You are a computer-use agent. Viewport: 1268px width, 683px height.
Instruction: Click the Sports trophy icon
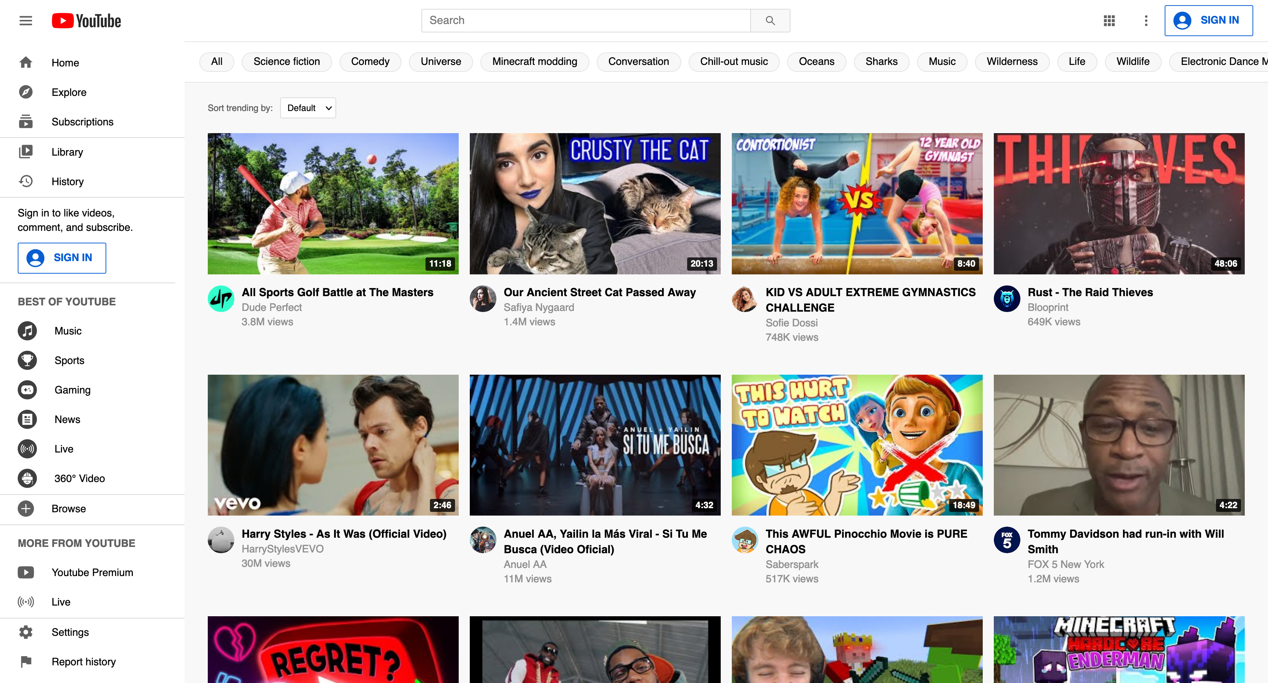(x=27, y=360)
